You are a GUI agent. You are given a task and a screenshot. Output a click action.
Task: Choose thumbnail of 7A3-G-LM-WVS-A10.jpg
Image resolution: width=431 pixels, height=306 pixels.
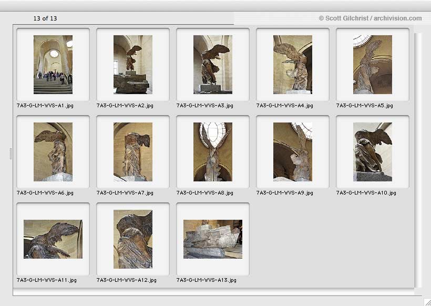coord(373,152)
